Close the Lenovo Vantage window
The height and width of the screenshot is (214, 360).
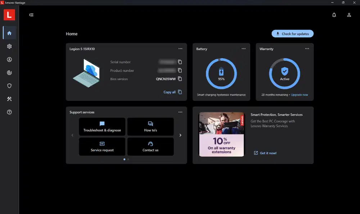click(354, 3)
